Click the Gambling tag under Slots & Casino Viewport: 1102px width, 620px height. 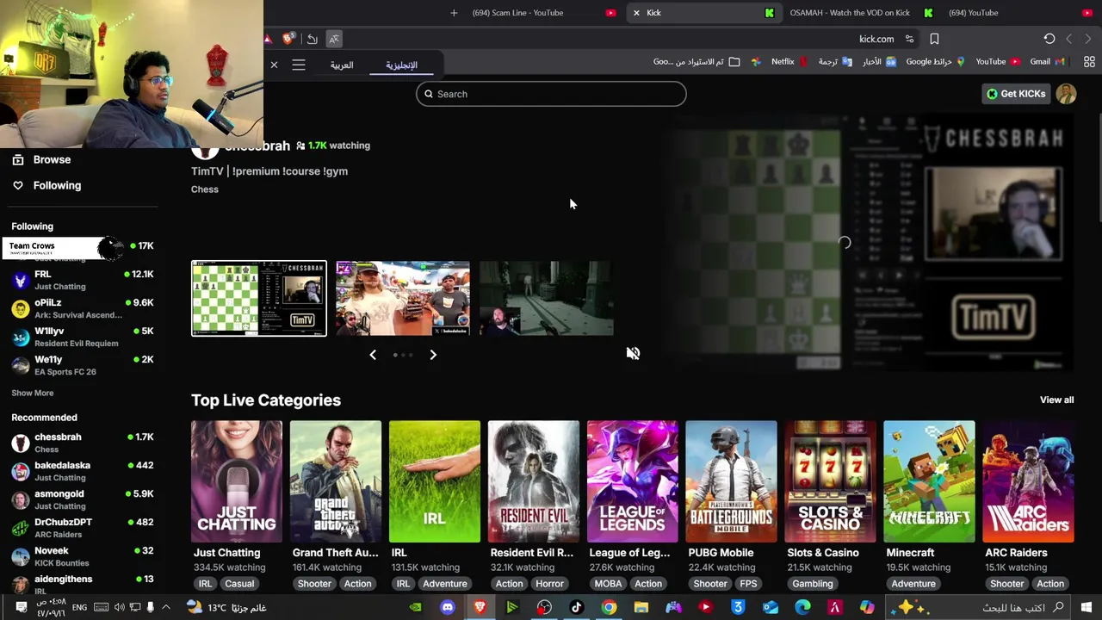(x=813, y=584)
